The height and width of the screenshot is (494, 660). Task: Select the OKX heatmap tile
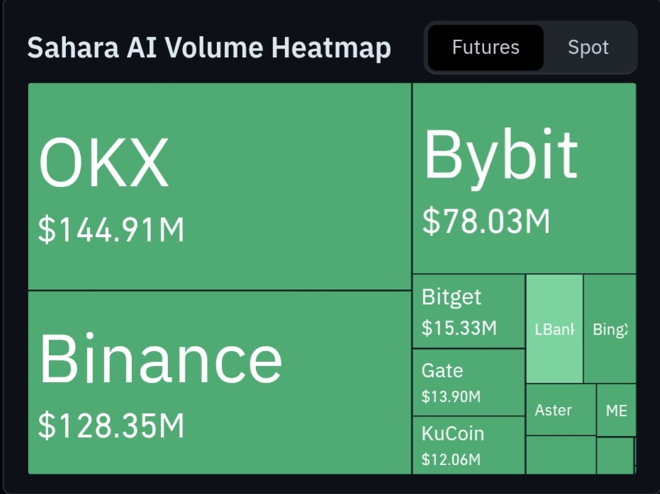[219, 186]
